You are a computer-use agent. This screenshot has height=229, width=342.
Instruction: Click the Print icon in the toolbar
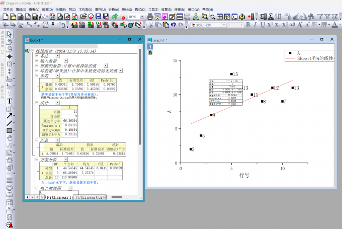[x=150, y=17]
